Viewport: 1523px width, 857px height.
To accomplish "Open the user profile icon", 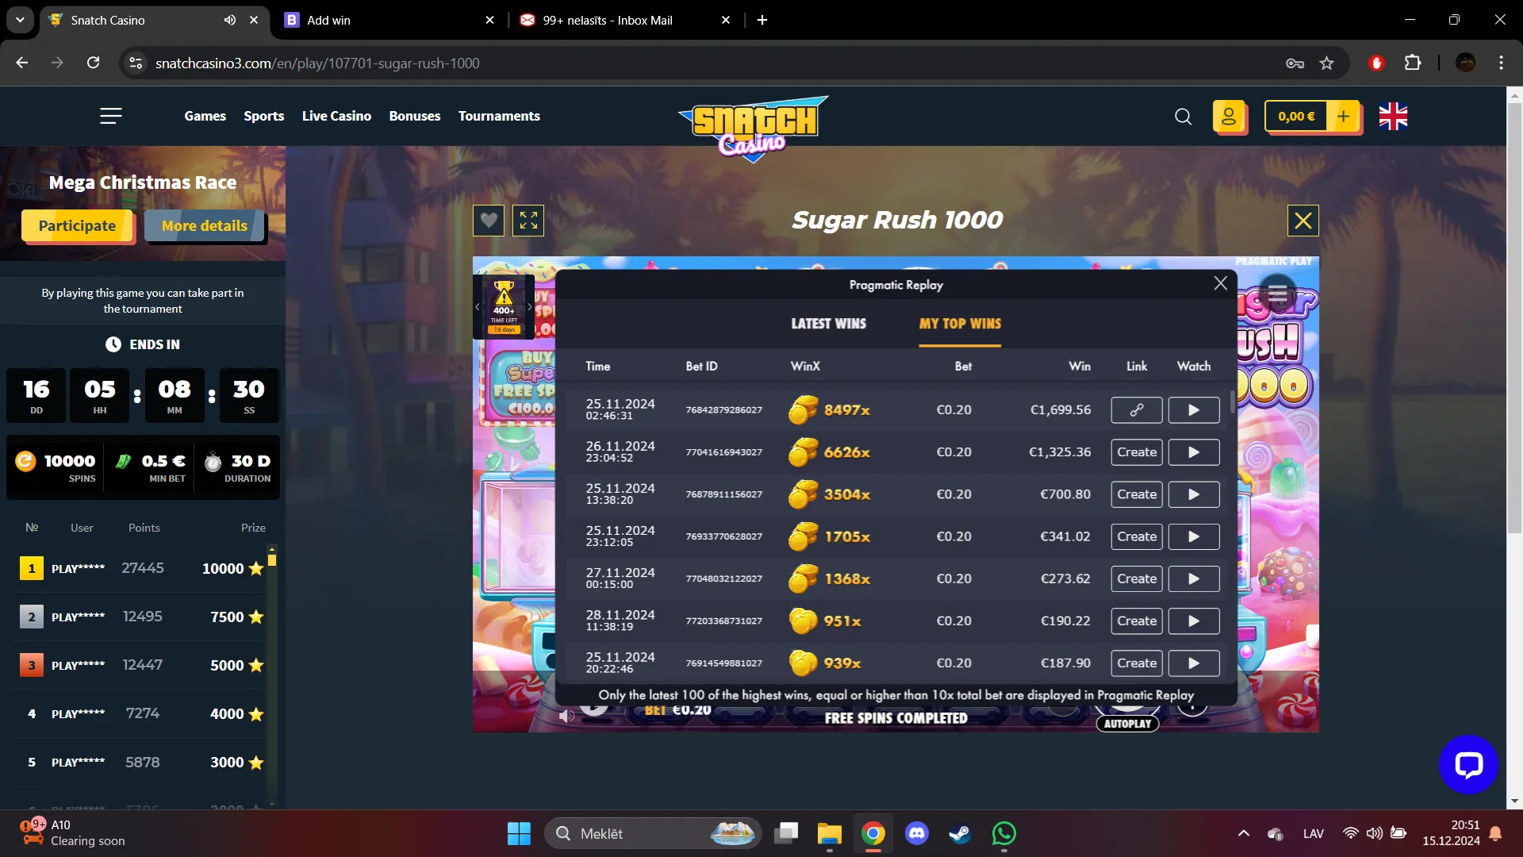I will (x=1228, y=117).
